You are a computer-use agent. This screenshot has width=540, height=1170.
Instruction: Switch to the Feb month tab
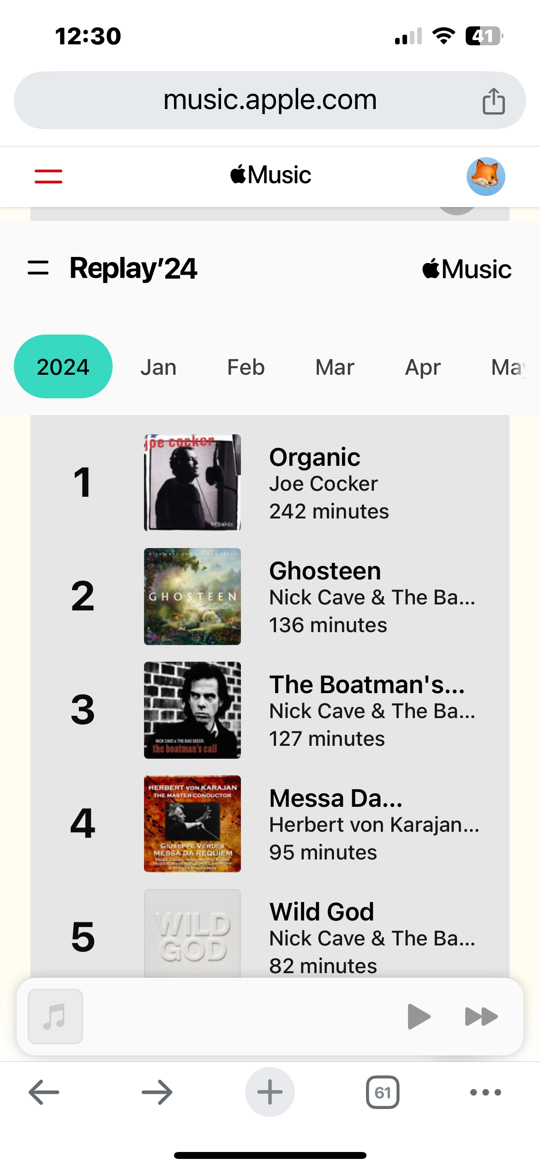[246, 368]
